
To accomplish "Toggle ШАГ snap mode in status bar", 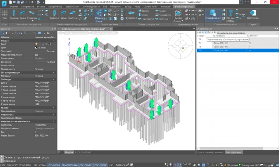I will point(35,165).
